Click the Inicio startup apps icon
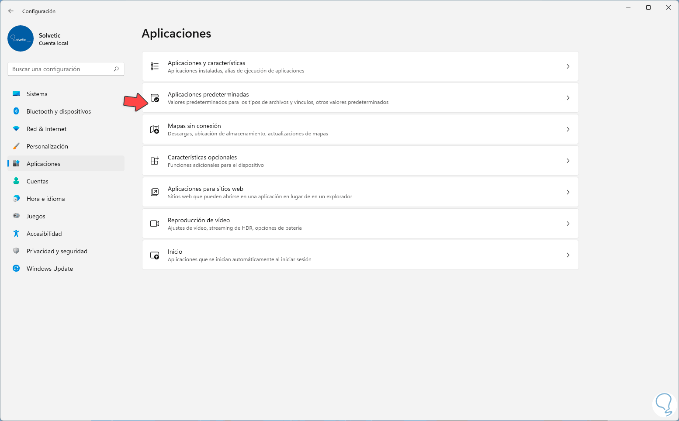Screen dimensions: 679x421 155,255
